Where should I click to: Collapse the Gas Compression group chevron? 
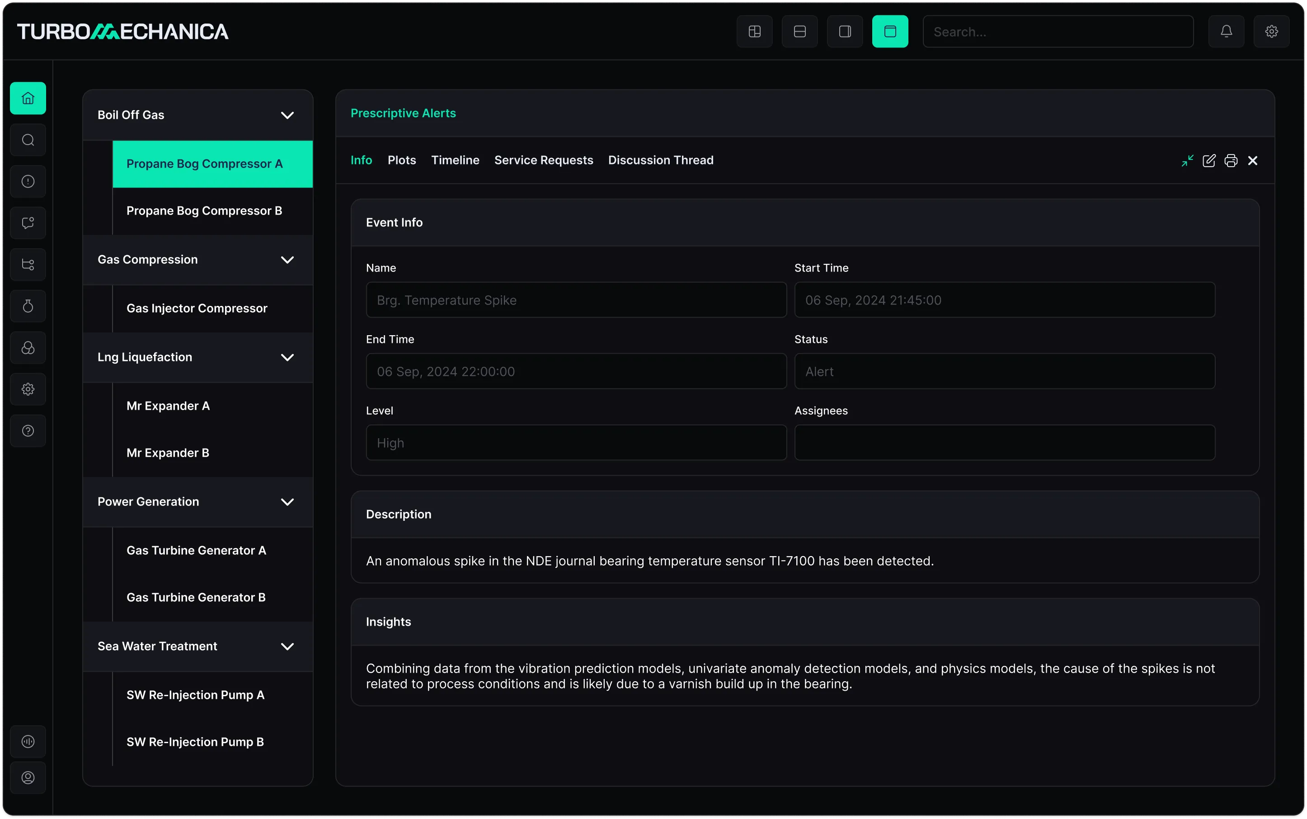click(x=287, y=259)
